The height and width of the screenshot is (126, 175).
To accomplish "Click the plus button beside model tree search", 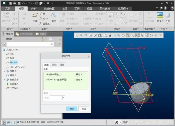I will tap(59, 44).
